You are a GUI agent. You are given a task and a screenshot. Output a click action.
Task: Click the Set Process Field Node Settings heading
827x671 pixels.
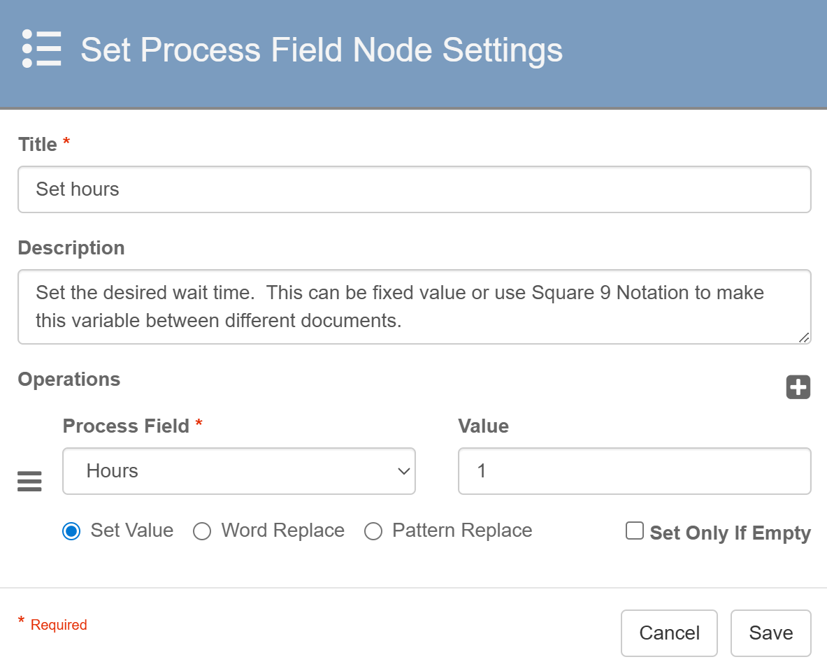click(322, 50)
